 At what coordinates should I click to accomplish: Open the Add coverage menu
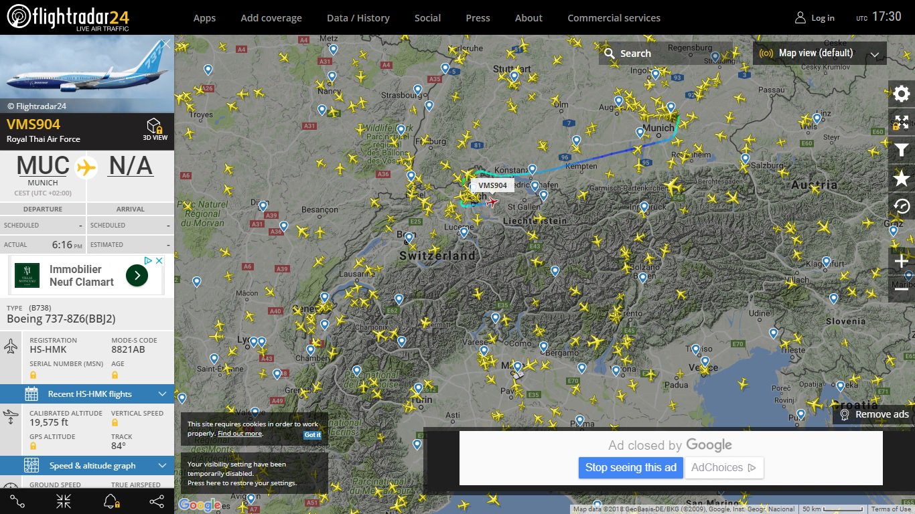271,18
